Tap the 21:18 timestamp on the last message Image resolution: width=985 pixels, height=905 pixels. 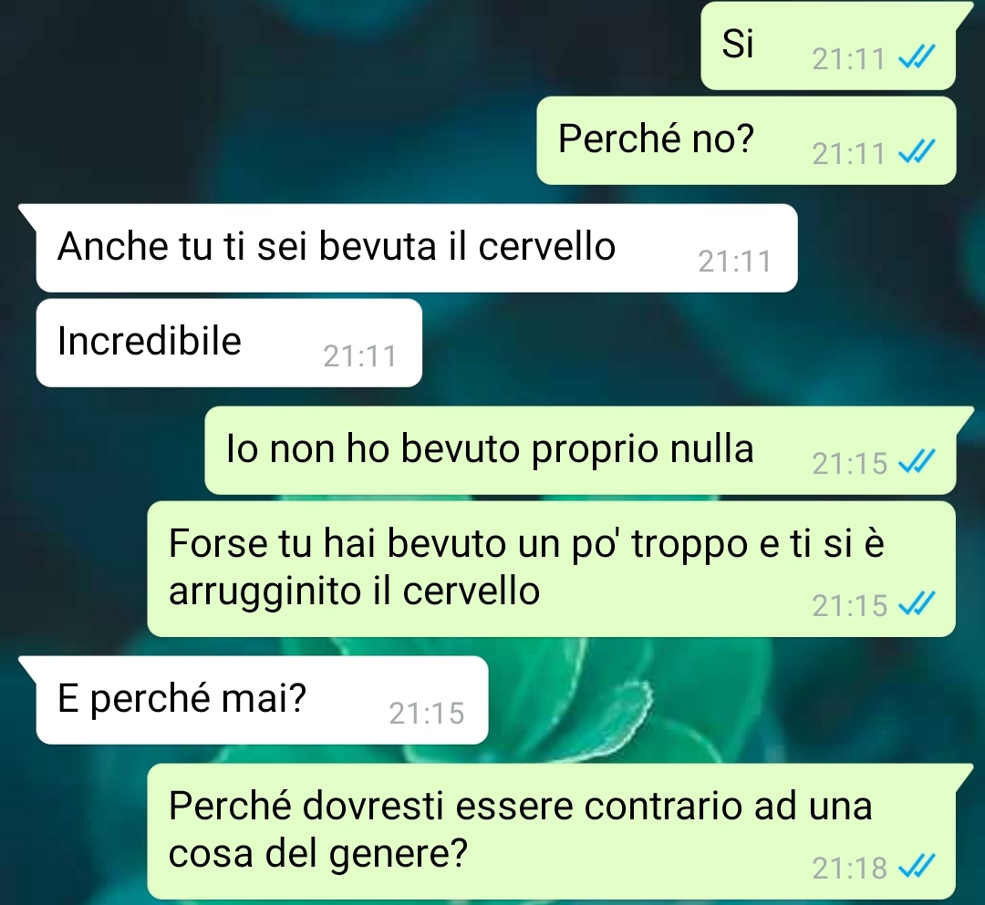tap(849, 869)
